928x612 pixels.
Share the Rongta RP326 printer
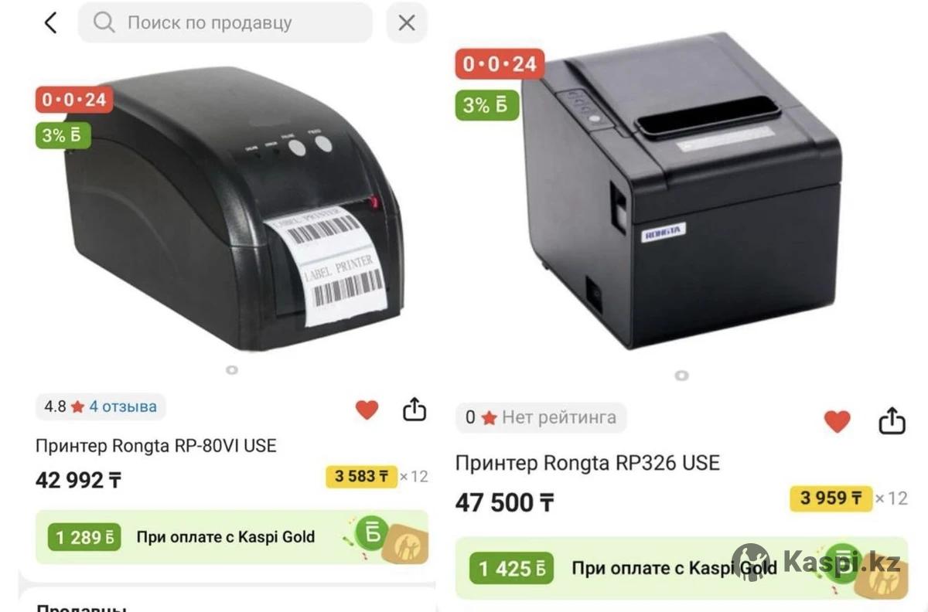point(892,420)
